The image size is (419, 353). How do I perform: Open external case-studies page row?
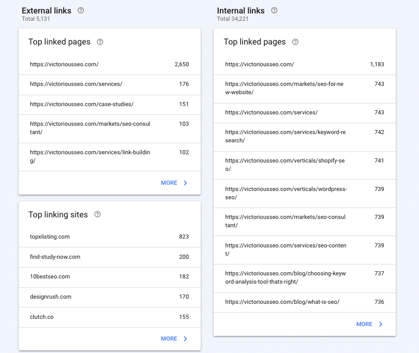coord(110,105)
